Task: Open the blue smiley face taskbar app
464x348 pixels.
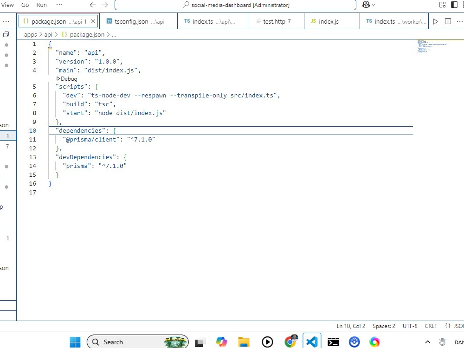Action: point(354,342)
